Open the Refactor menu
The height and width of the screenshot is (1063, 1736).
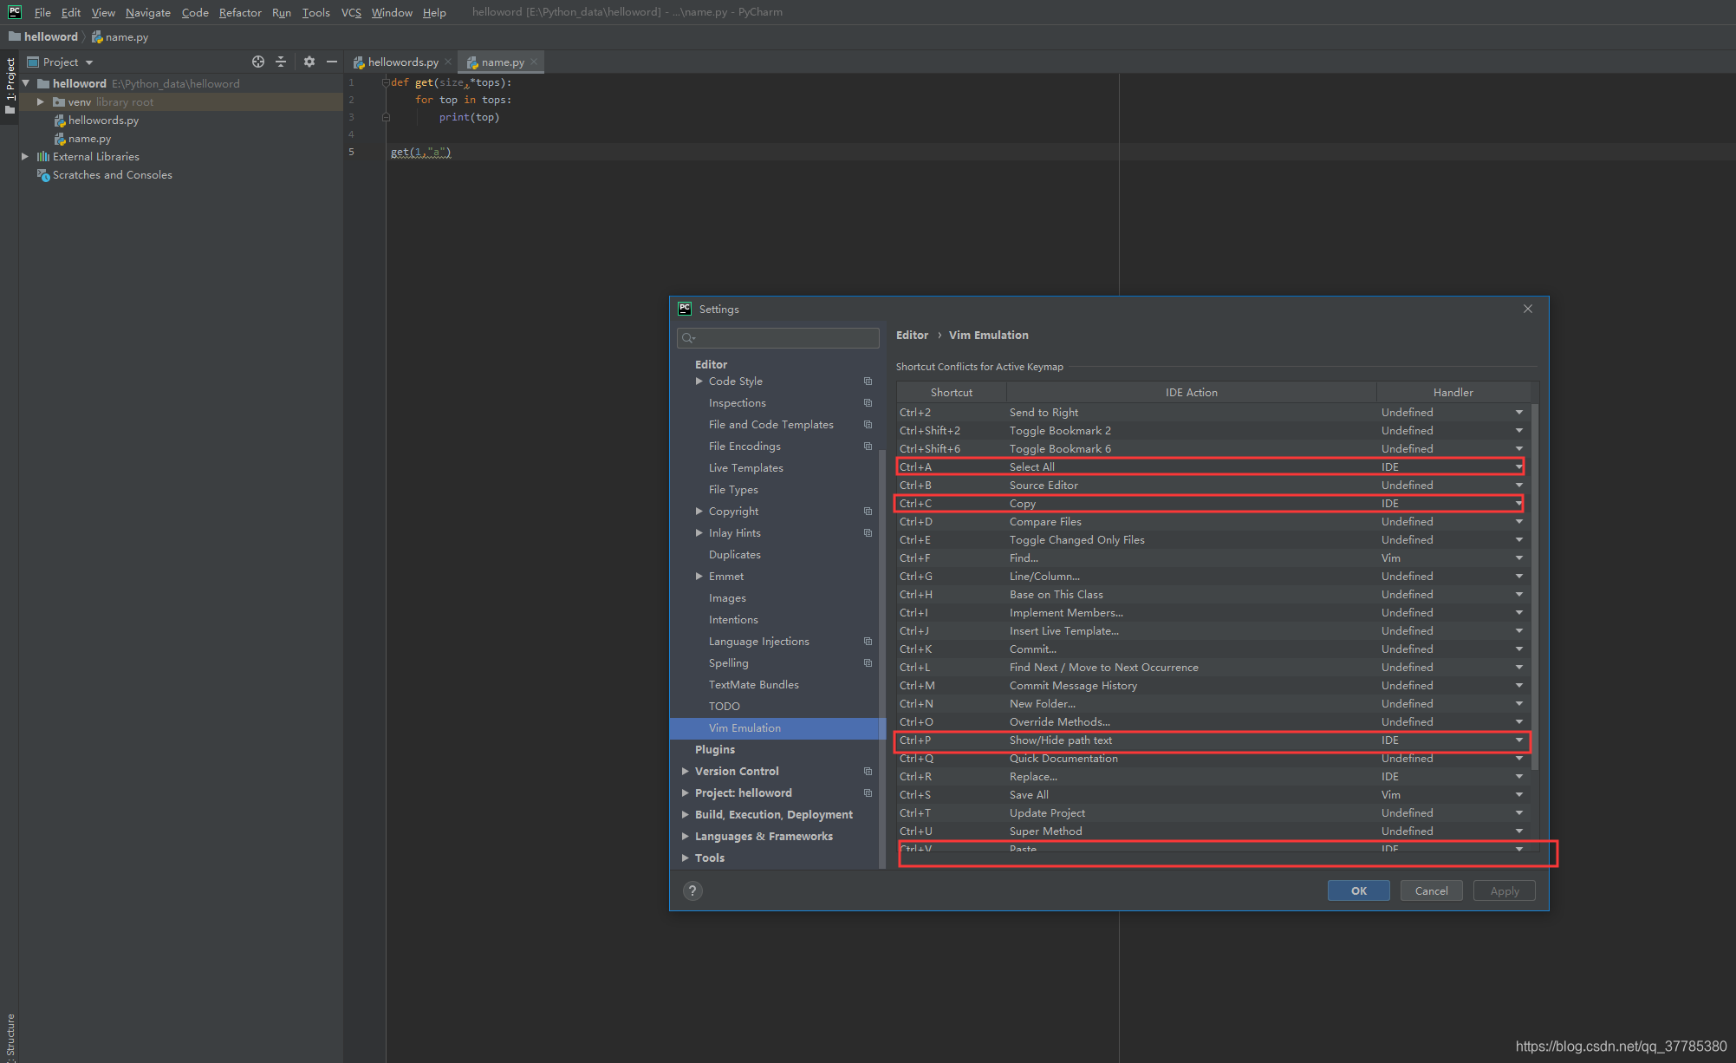[240, 12]
